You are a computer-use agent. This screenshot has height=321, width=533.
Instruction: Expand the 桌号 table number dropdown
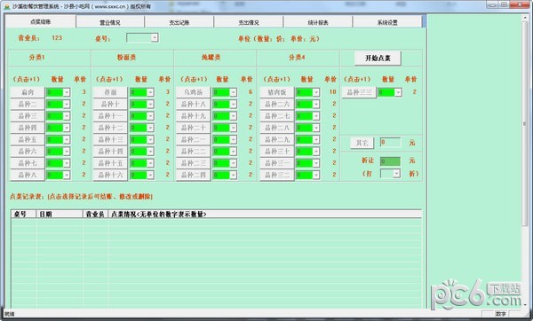coord(155,37)
